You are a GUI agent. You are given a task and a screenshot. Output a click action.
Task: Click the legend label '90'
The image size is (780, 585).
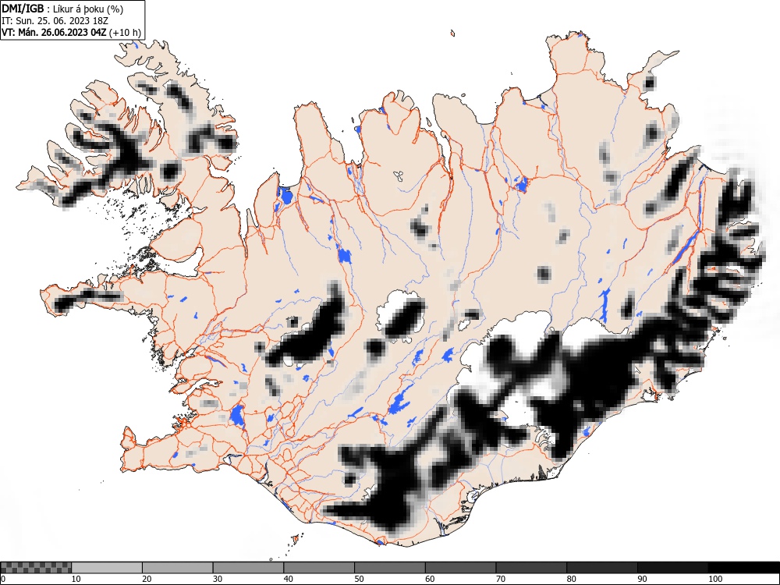[x=642, y=579]
